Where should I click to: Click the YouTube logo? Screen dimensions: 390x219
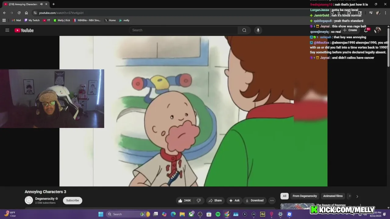24,30
